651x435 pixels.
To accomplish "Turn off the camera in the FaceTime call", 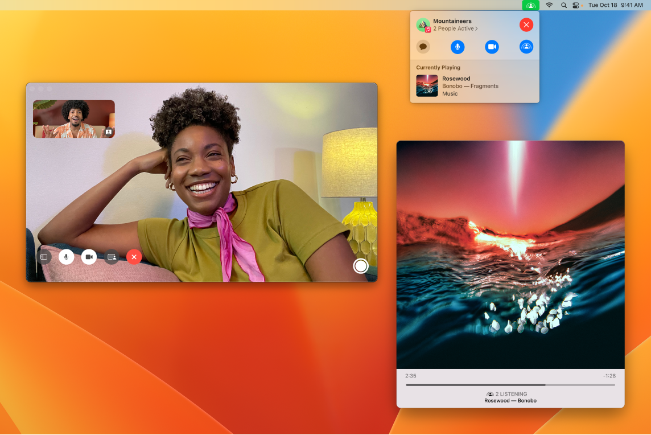I will [x=89, y=257].
